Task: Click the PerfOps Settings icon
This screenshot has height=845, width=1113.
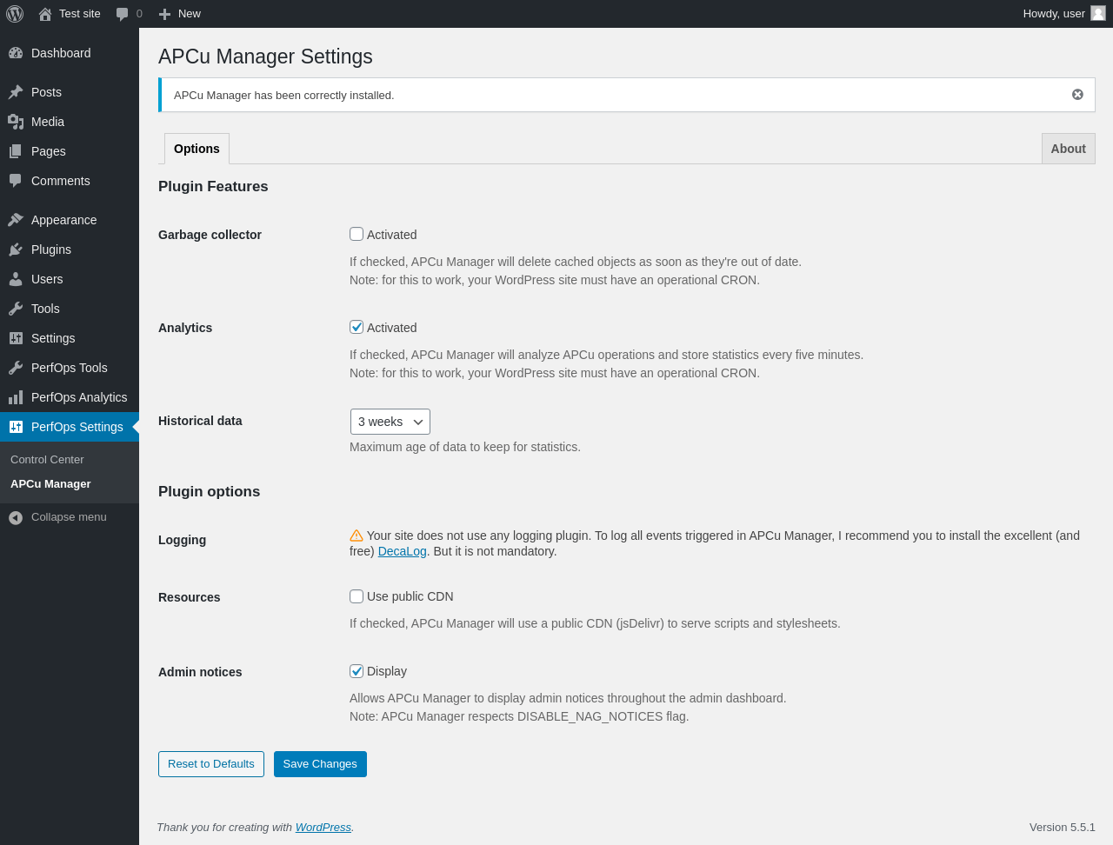Action: [16, 427]
